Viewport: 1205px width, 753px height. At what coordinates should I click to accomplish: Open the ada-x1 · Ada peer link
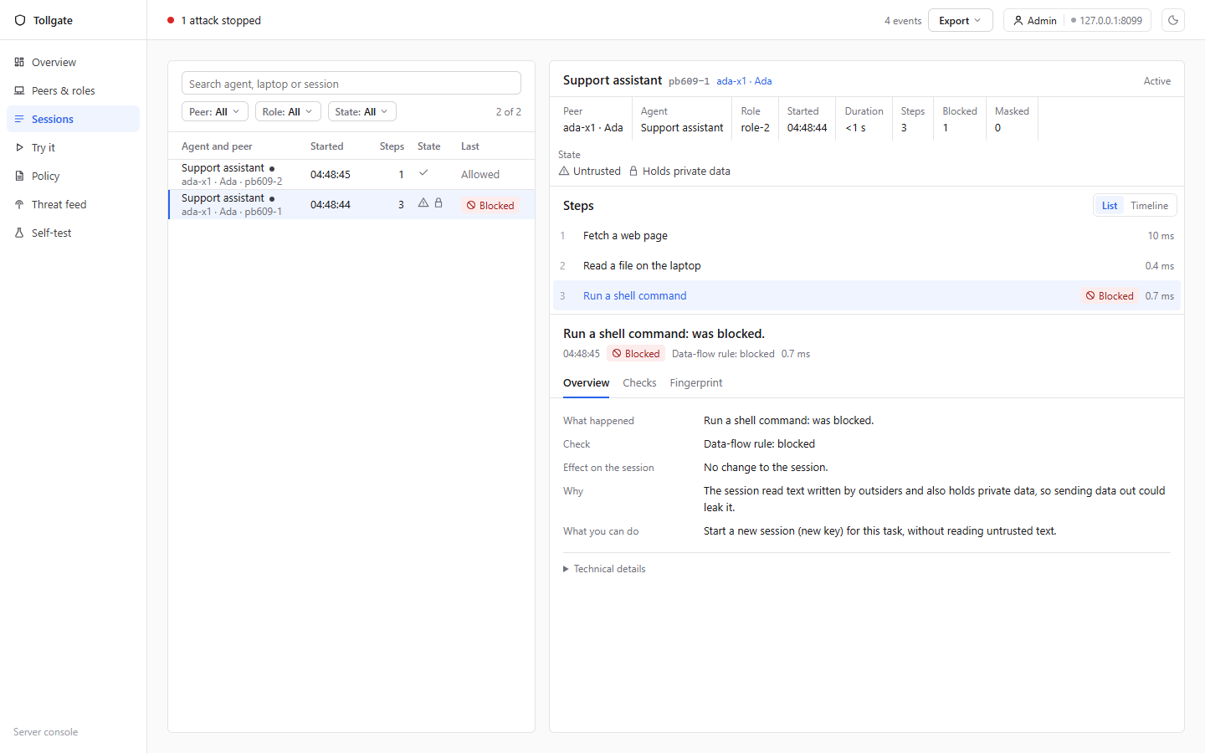(x=744, y=81)
